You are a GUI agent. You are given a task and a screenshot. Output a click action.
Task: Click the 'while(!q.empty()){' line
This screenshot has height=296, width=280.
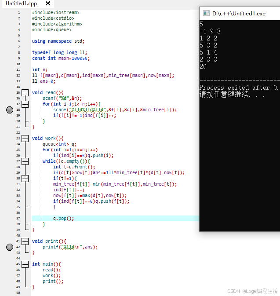point(66,161)
